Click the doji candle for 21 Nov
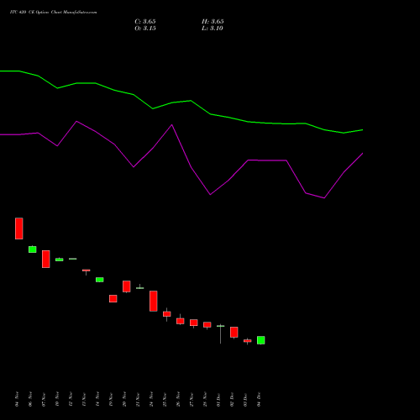420x420 pixels. tap(140, 288)
